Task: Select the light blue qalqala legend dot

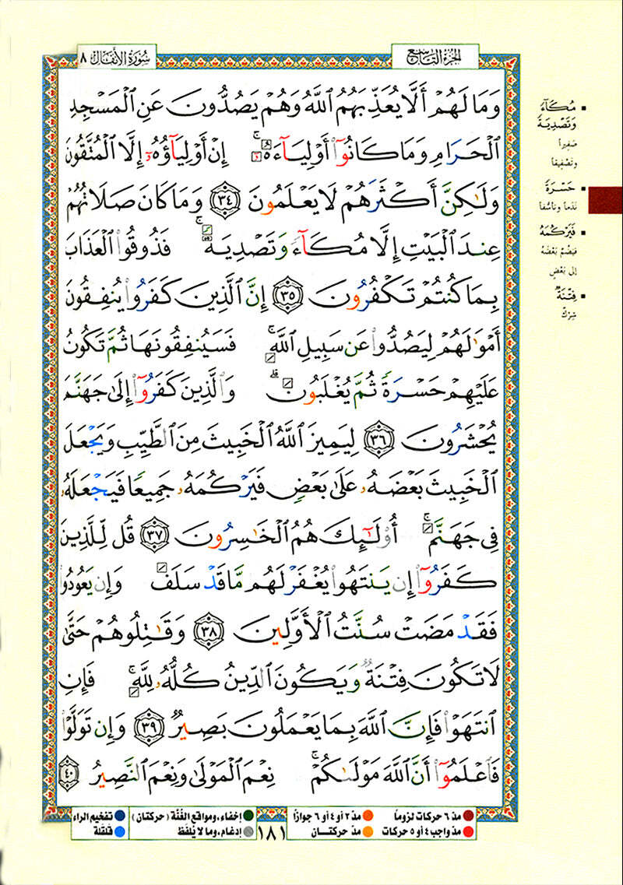Action: [119, 831]
